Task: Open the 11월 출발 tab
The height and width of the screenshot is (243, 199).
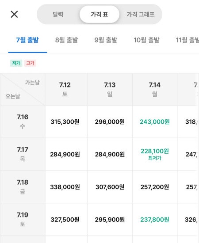Action: click(x=188, y=40)
